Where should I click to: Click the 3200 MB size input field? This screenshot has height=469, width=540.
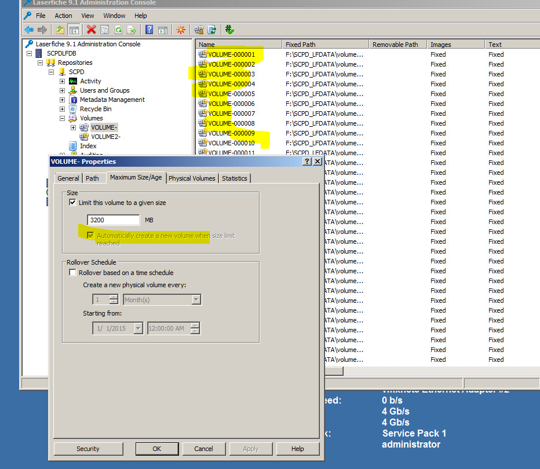(x=114, y=220)
